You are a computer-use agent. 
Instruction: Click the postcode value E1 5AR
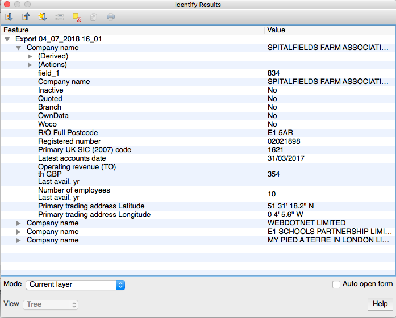(x=280, y=133)
